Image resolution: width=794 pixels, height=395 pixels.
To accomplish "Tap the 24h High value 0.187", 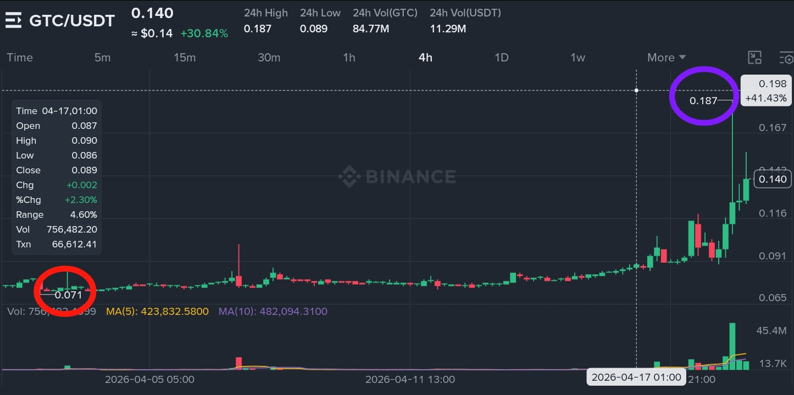I will coord(258,29).
